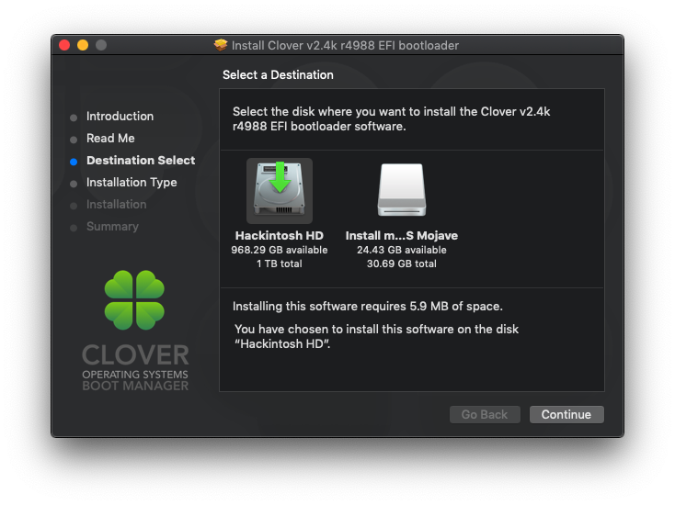Click the CLOVER wordmark text
Screen dimensions: 675x505
click(x=135, y=355)
